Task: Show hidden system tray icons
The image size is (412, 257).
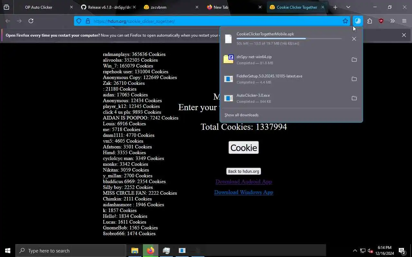Action: pyautogui.click(x=355, y=251)
